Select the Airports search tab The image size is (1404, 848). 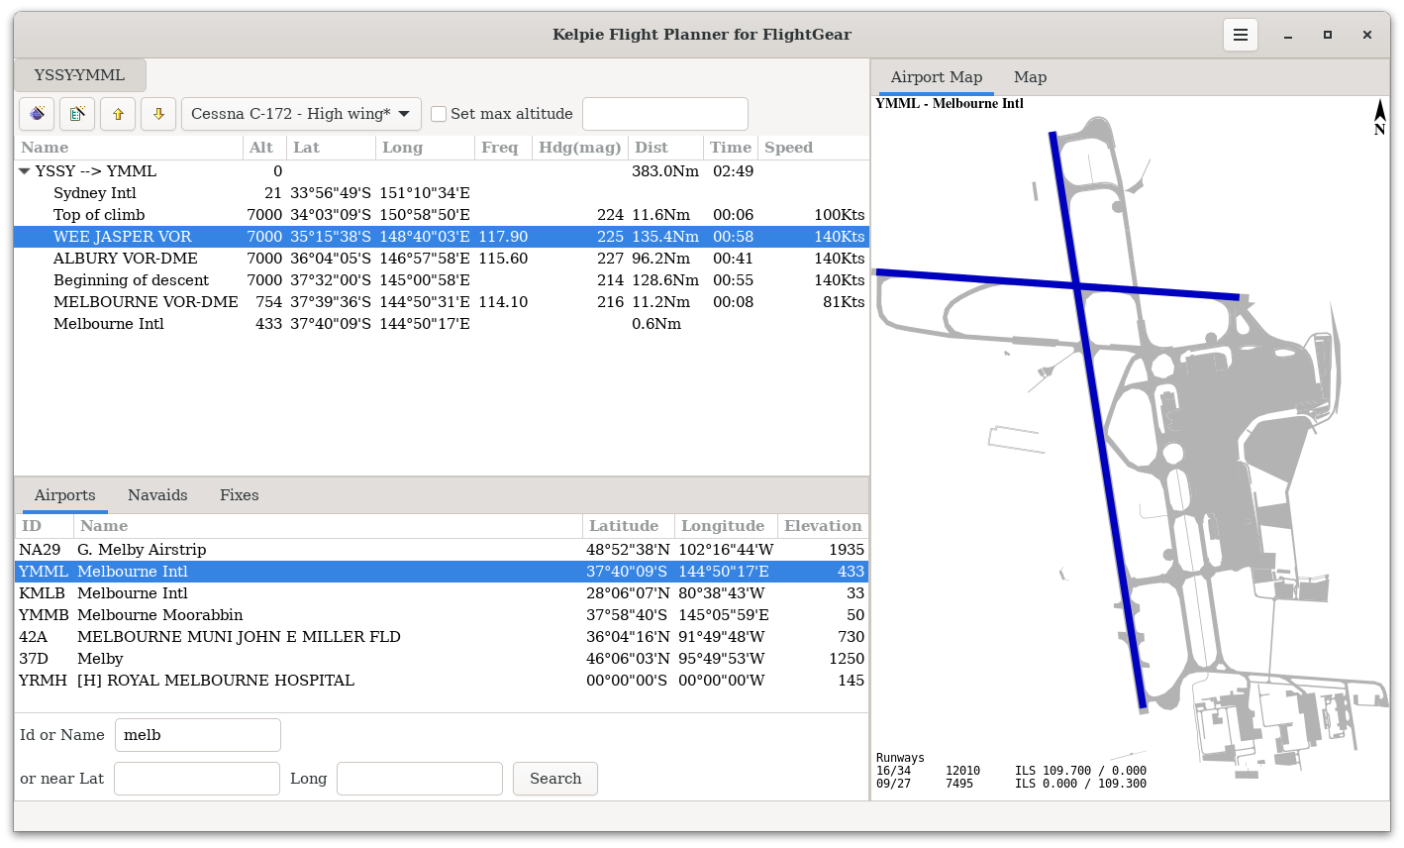(65, 495)
